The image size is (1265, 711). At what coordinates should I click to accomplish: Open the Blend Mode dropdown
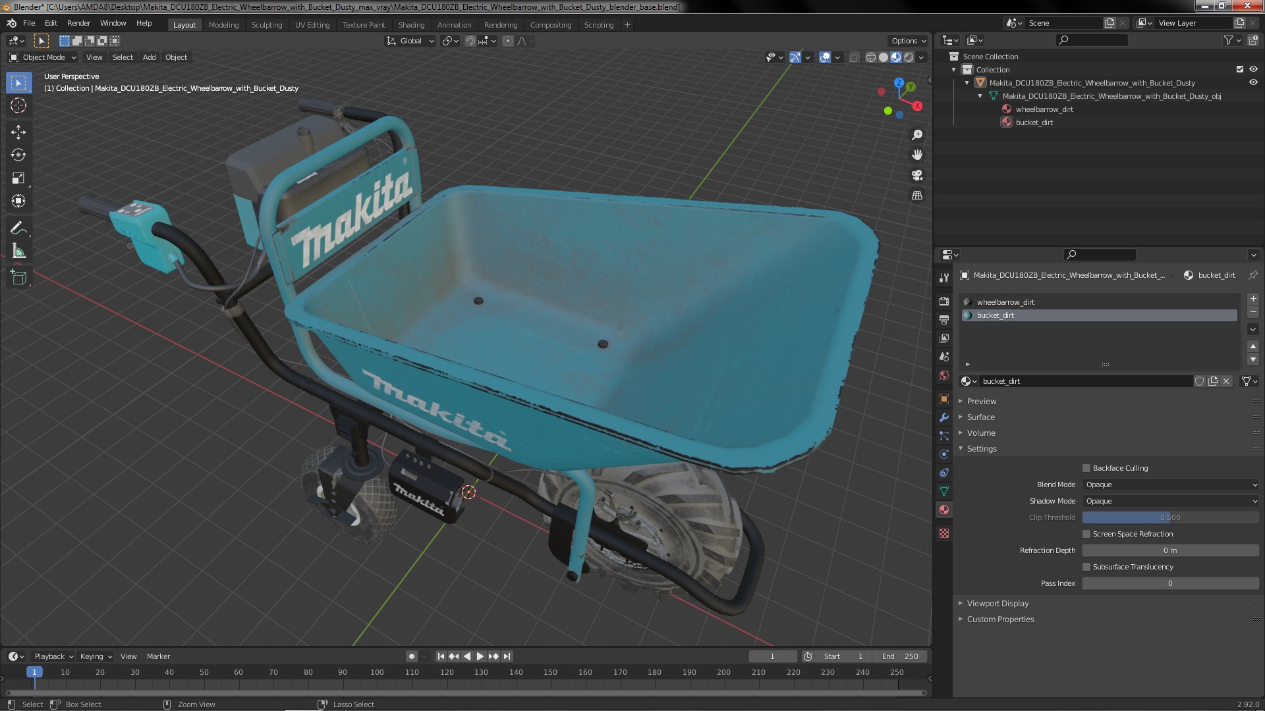(1170, 485)
